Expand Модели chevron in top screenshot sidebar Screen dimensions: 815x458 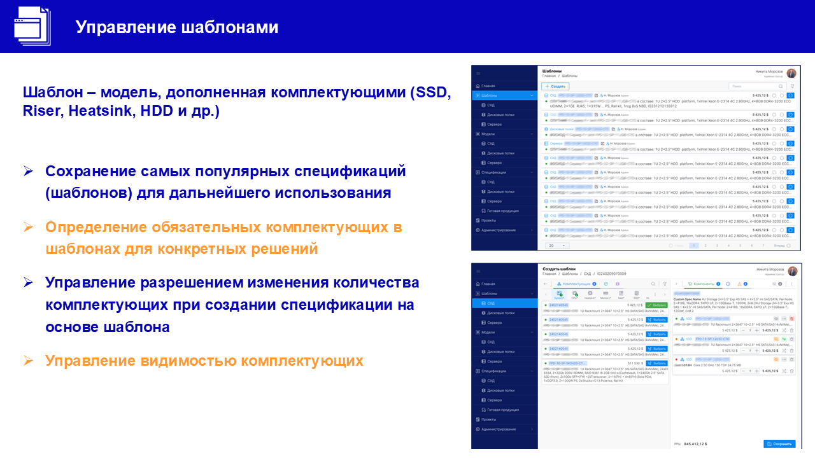point(532,134)
